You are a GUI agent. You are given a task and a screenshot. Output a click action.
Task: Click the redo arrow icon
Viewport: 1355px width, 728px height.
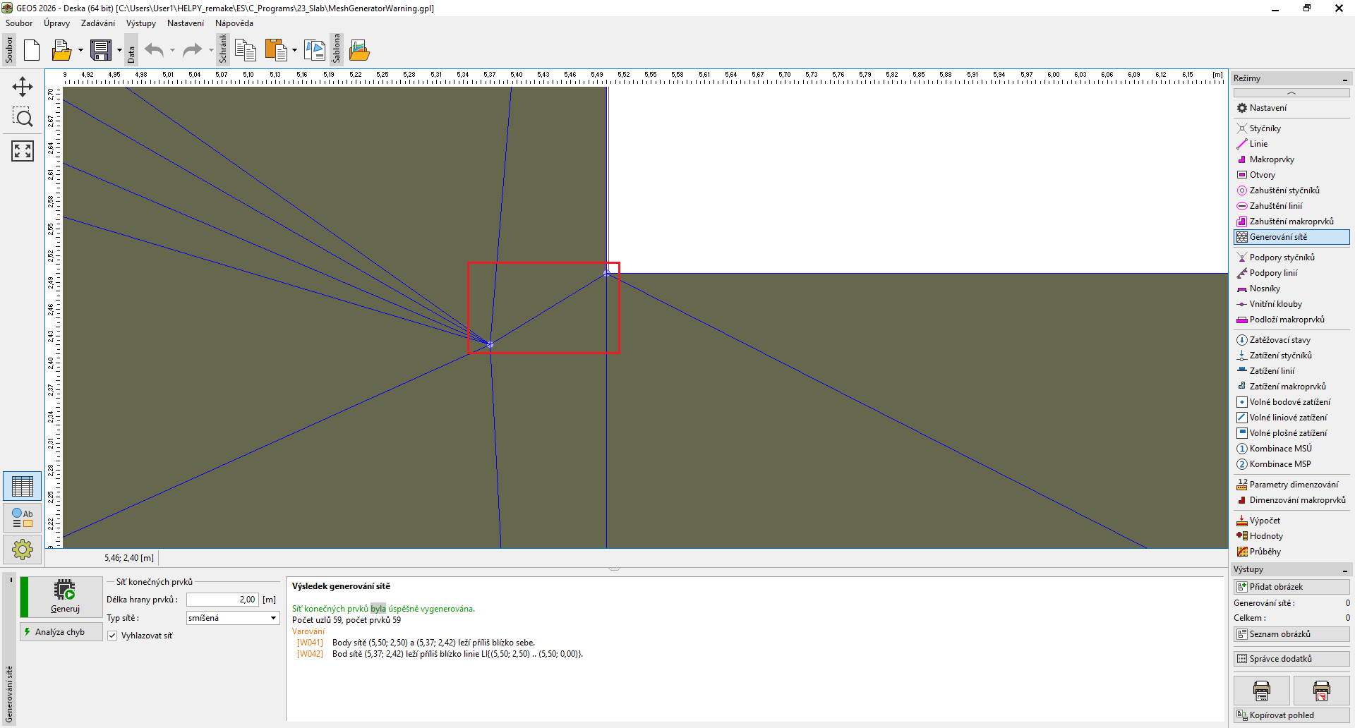tap(191, 50)
